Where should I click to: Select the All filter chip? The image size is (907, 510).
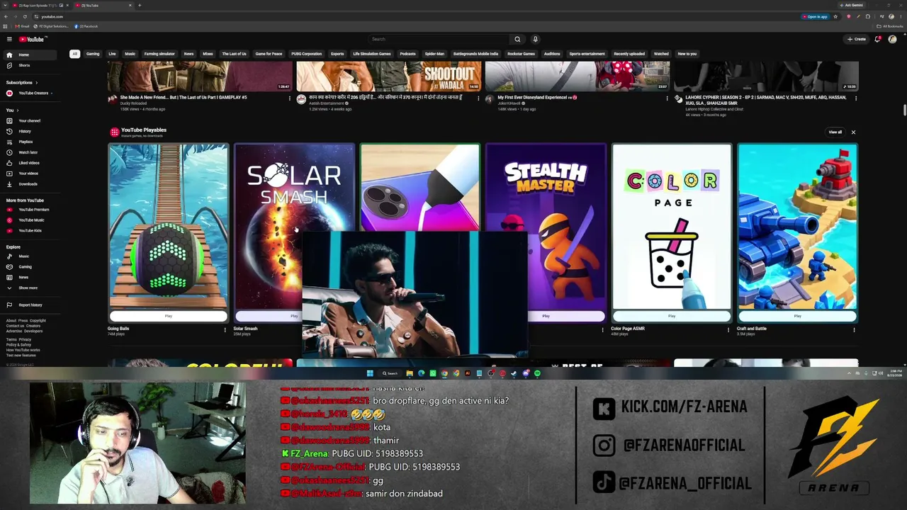pos(74,54)
